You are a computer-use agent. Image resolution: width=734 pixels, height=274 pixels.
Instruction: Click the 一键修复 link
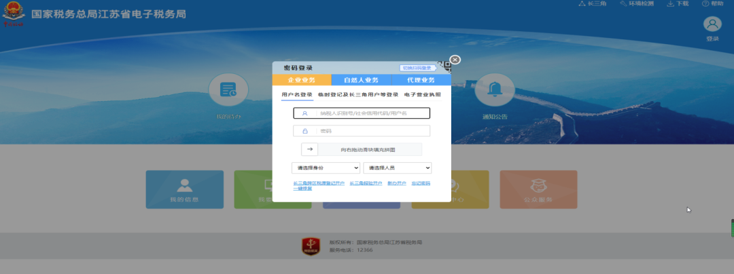tap(302, 189)
